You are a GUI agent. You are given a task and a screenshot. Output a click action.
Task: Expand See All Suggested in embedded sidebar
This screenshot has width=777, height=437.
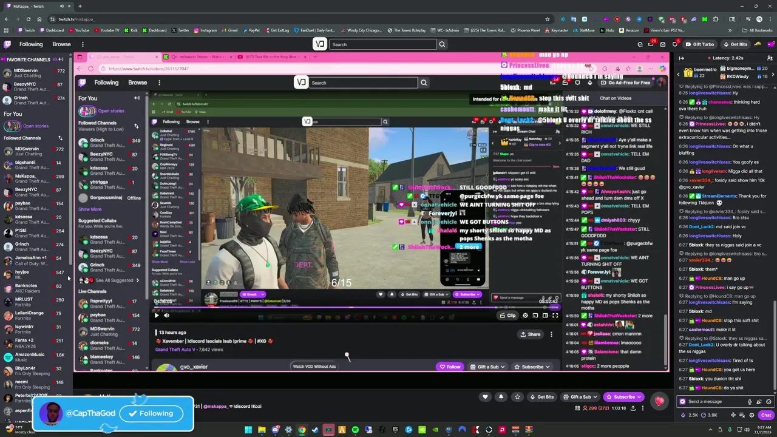pos(114,280)
